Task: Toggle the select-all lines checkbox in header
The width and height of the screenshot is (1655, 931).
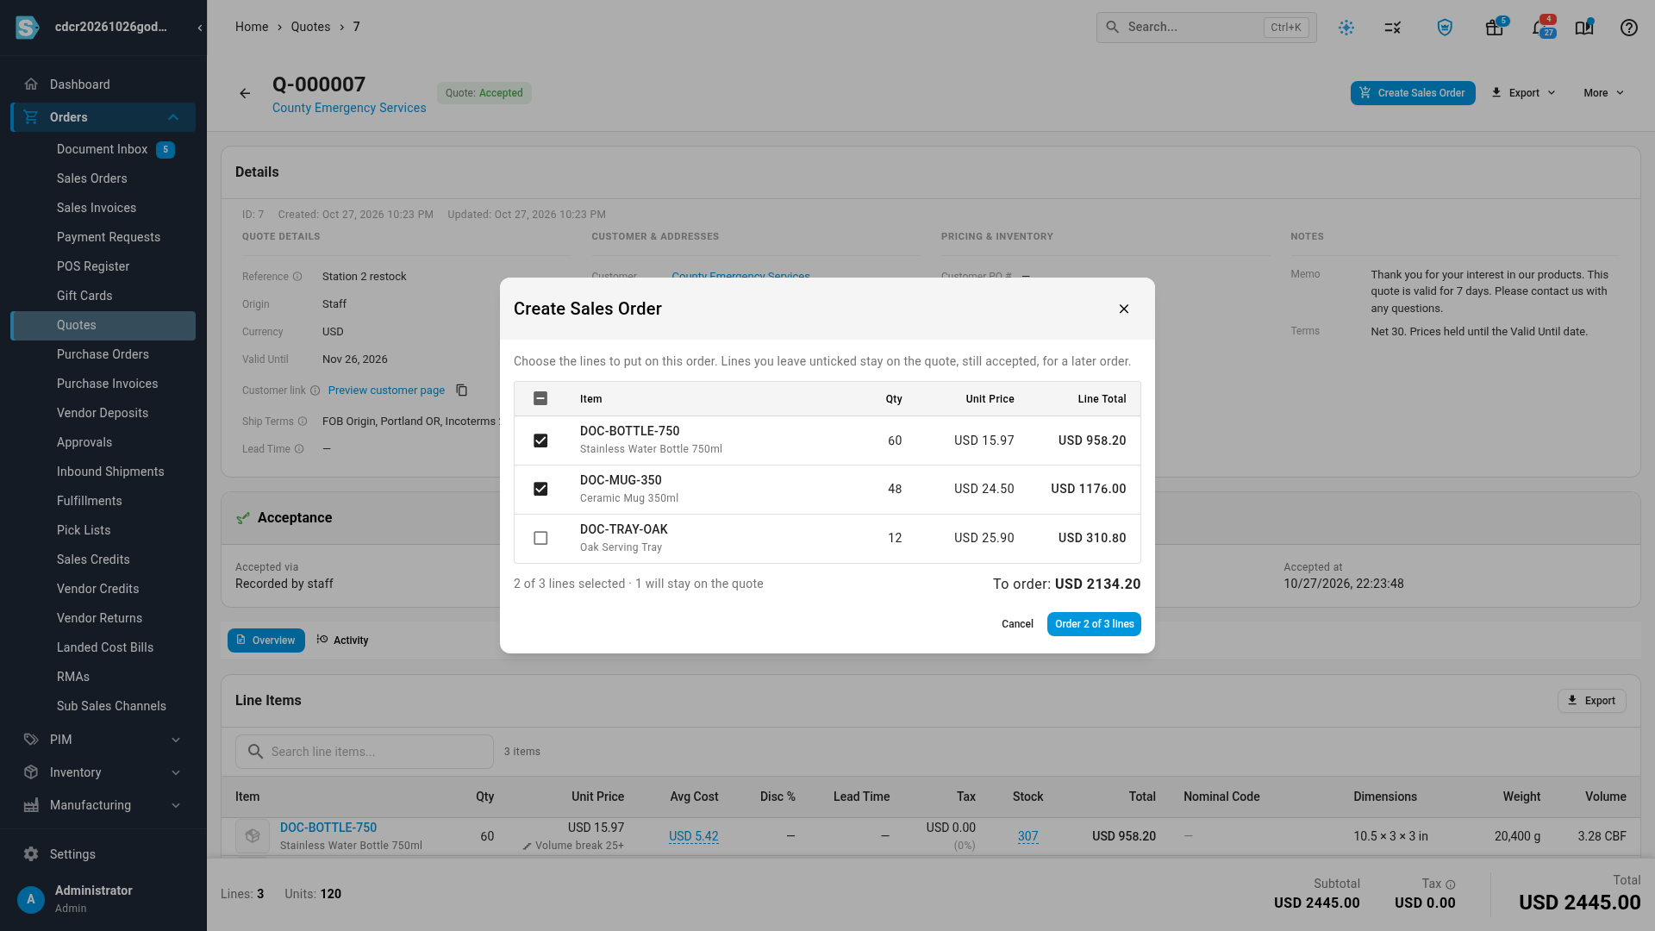Action: tap(540, 398)
